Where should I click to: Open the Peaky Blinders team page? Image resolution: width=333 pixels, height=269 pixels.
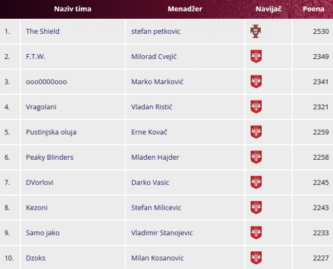tap(49, 157)
